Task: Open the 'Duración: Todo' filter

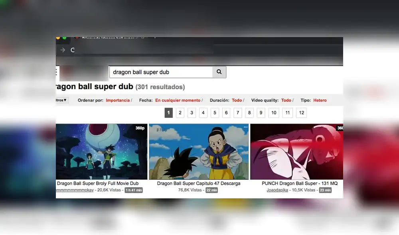Action: click(237, 100)
